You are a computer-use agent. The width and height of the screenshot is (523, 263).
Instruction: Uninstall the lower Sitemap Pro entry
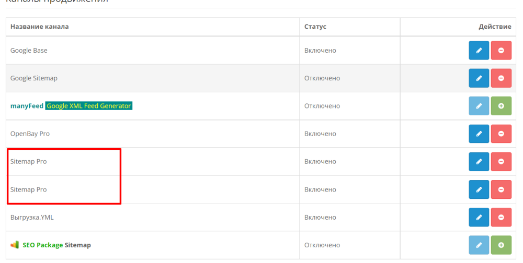pyautogui.click(x=501, y=189)
